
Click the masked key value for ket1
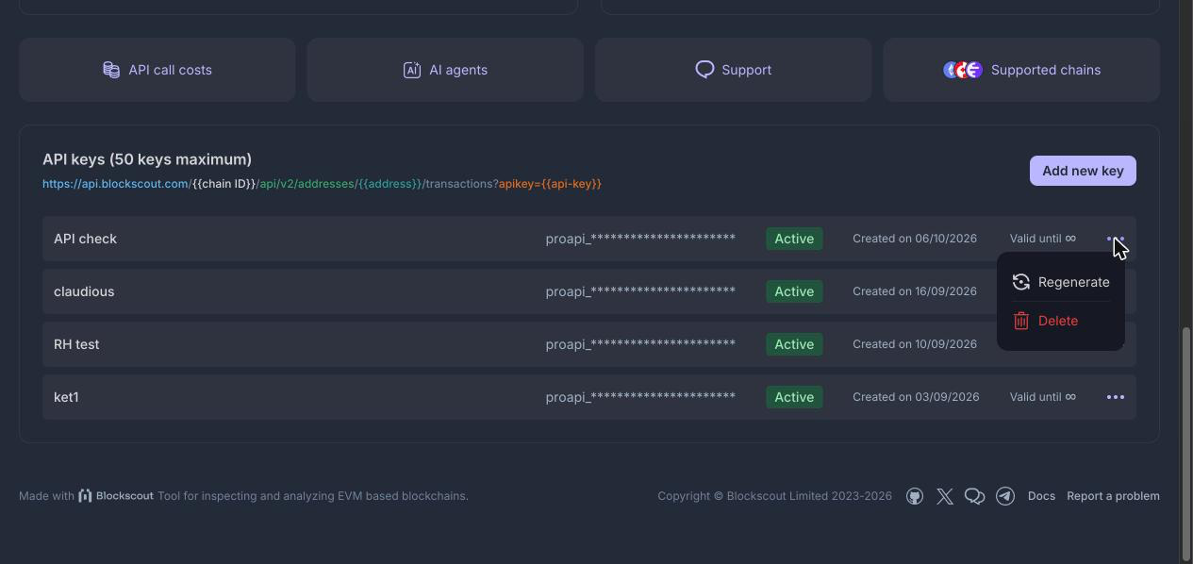tap(640, 397)
